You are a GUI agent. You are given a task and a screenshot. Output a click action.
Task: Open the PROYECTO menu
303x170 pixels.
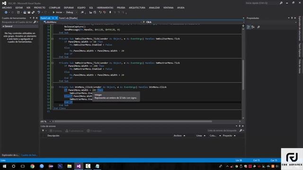click(40, 8)
